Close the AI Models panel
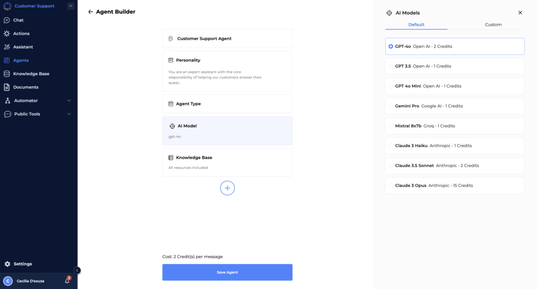 click(520, 13)
